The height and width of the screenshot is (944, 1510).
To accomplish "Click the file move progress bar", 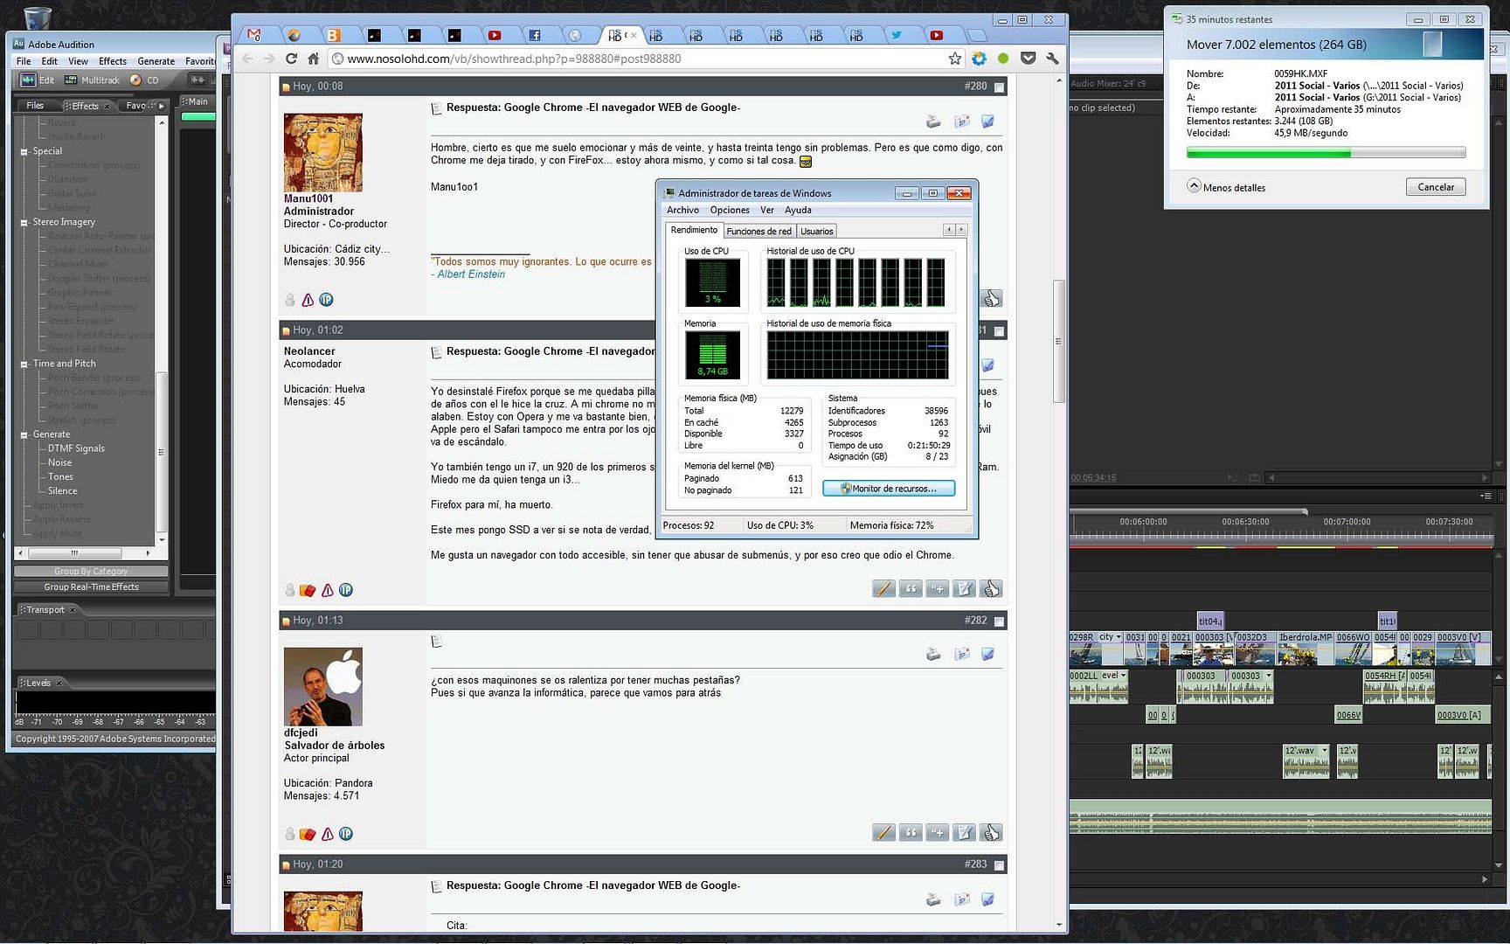I will click(x=1326, y=153).
